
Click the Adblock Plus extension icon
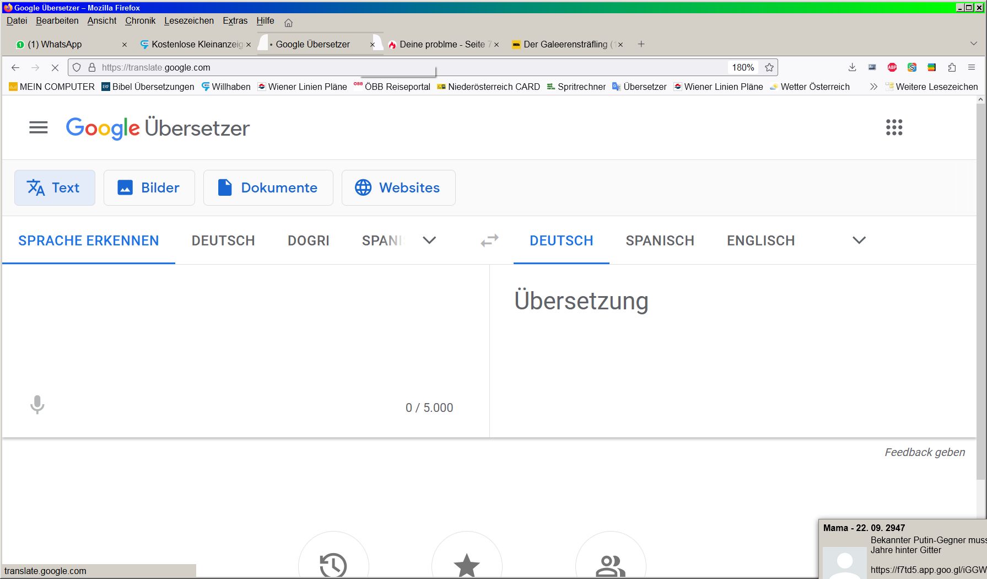pos(892,67)
